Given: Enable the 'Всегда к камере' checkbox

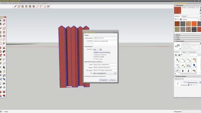Looking at the screenshot, I should pyautogui.click(x=94, y=57).
